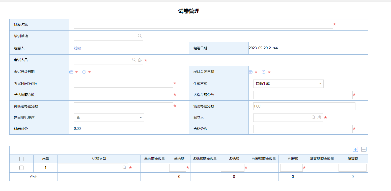Click the 合格分数 input field
The height and width of the screenshot is (191, 391).
click(303, 129)
